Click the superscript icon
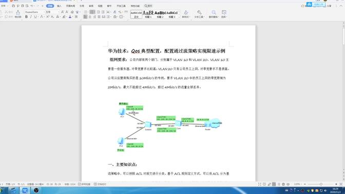 click(48, 17)
